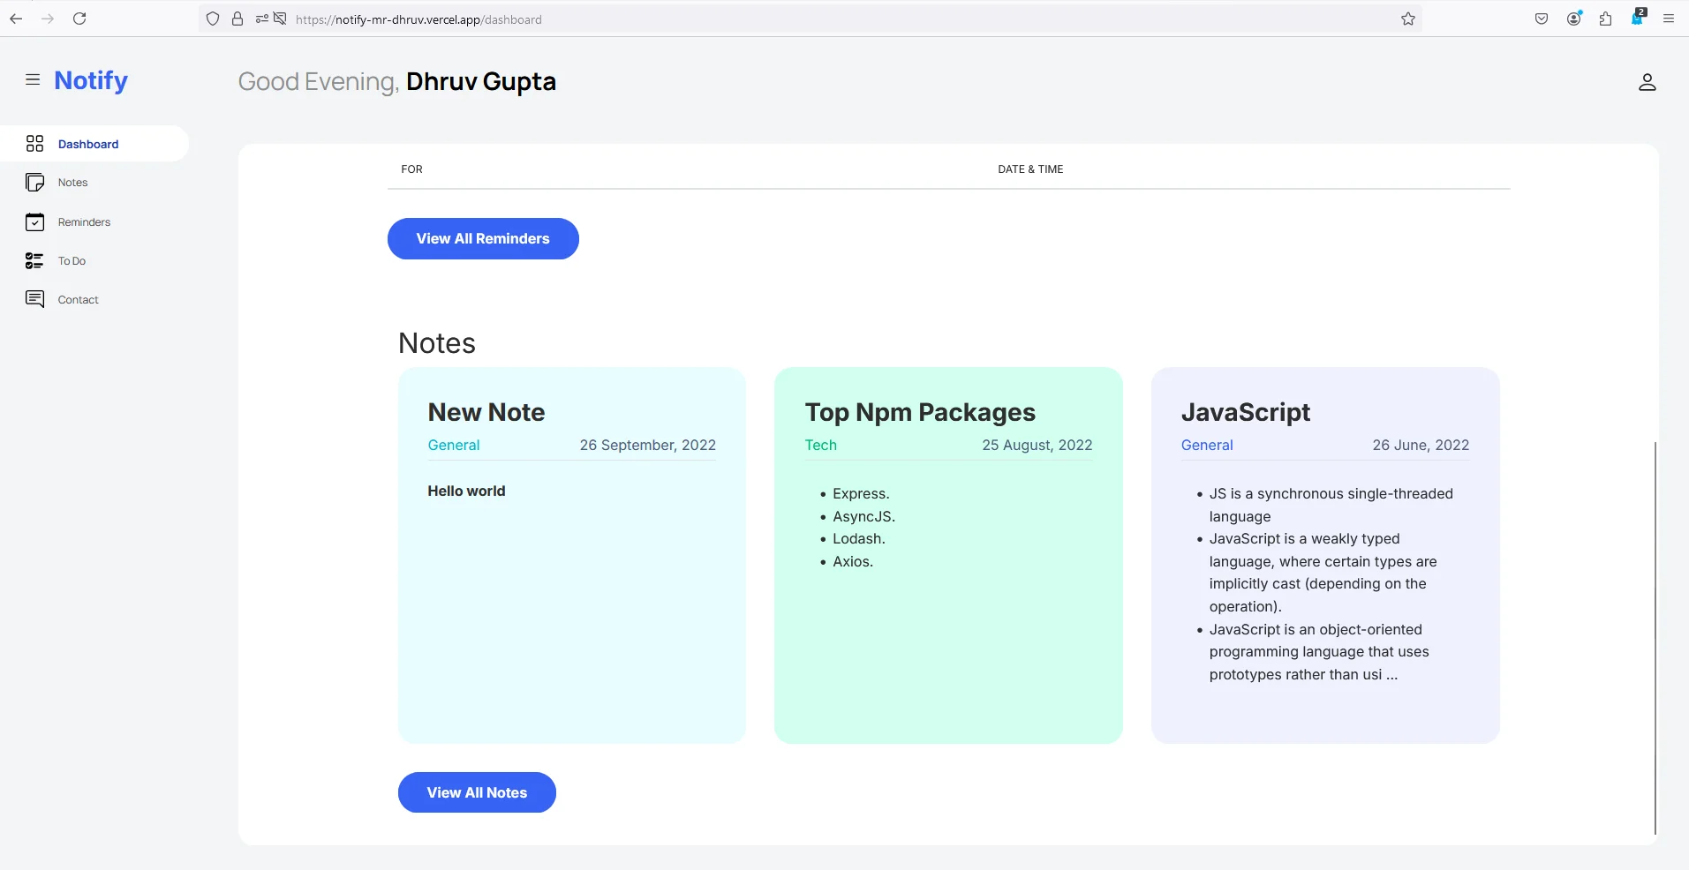The width and height of the screenshot is (1689, 870).
Task: Open the To Do checklist icon
Action: click(34, 261)
